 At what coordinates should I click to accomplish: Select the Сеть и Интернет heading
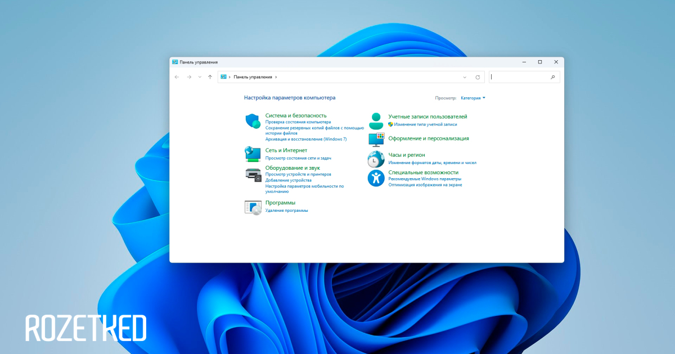coord(286,151)
